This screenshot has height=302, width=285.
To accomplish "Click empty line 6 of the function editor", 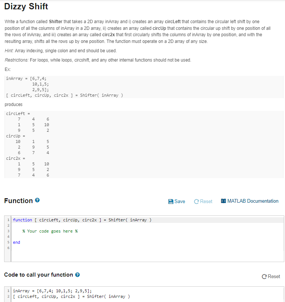I will click(x=147, y=248).
